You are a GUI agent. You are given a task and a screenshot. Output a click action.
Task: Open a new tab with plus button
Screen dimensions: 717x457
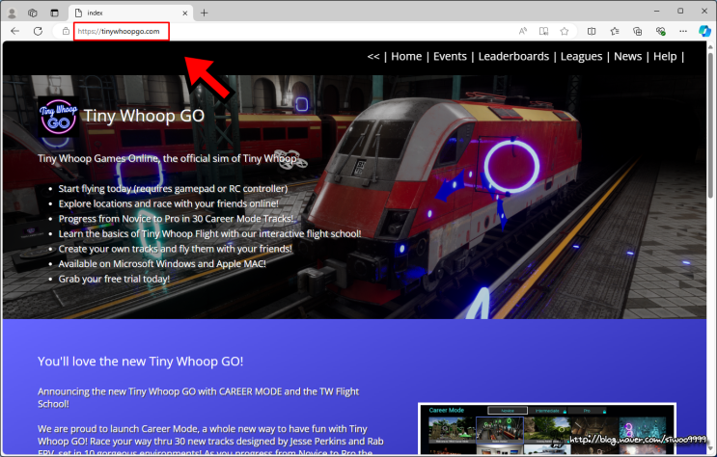204,13
